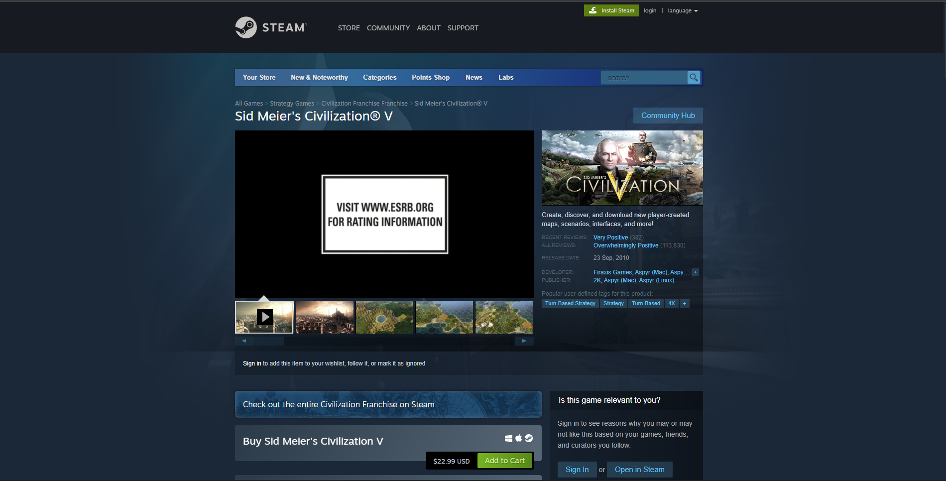Go to STORE in top navigation

coord(349,28)
